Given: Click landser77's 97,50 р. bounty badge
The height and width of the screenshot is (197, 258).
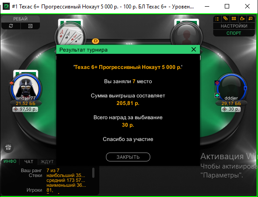Looking at the screenshot, I should (x=25, y=109).
